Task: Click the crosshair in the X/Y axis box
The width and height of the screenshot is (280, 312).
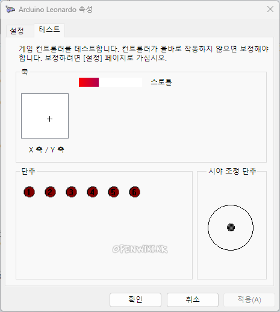Action: pos(49,119)
